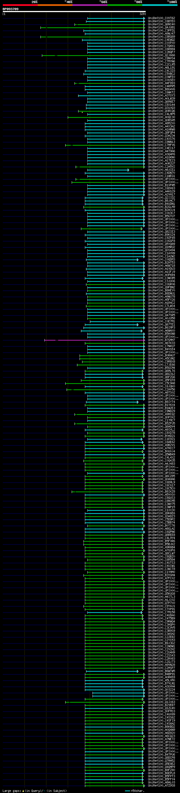
Task: Open hit UniRef100_C6R884
Action: pyautogui.click(x=161, y=49)
